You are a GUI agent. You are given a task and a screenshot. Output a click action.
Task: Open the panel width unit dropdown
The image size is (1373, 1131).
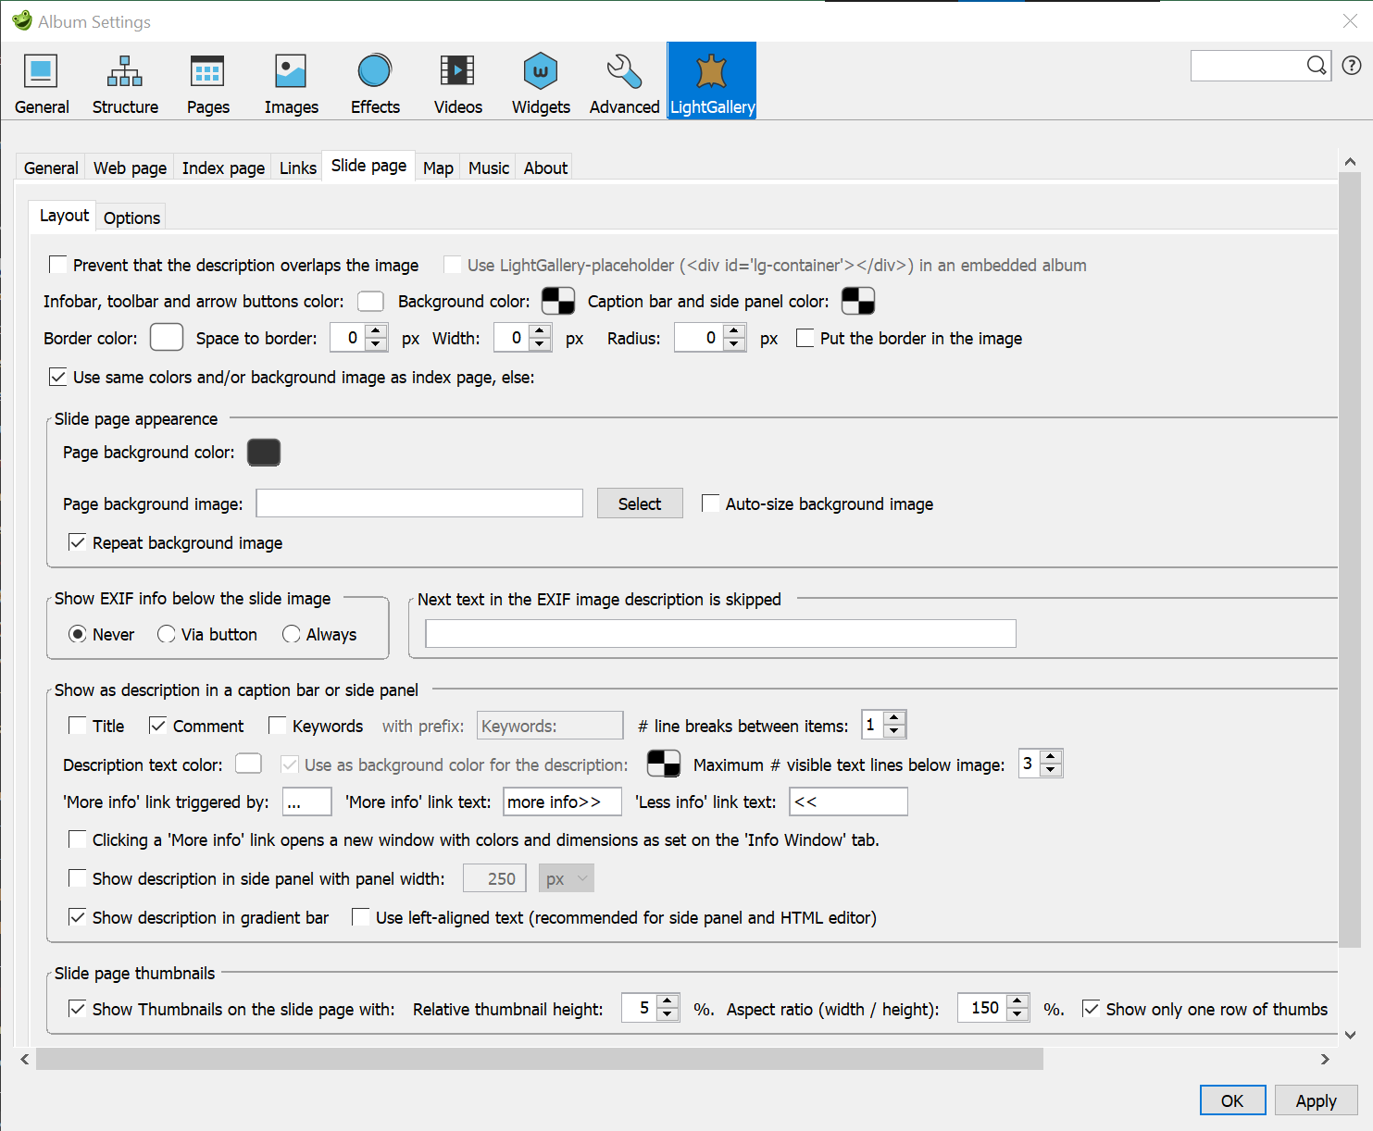point(566,877)
